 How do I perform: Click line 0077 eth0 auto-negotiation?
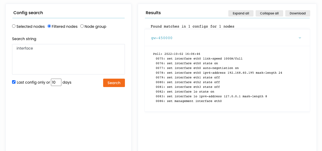point(197,68)
